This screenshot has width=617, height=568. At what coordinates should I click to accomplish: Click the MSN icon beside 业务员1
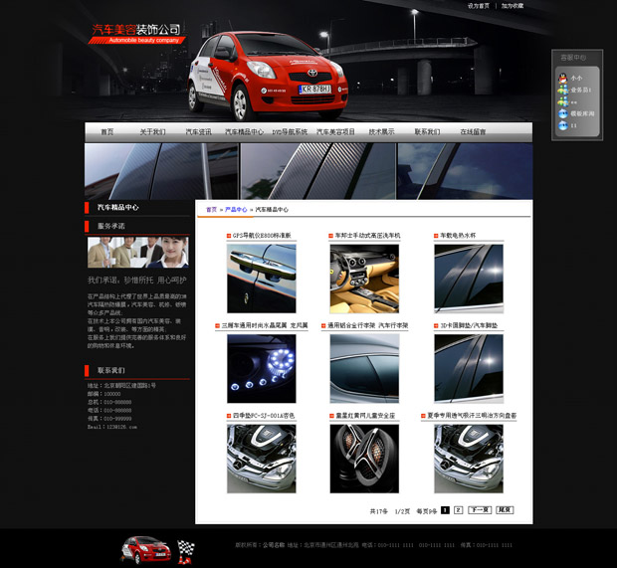(x=563, y=91)
